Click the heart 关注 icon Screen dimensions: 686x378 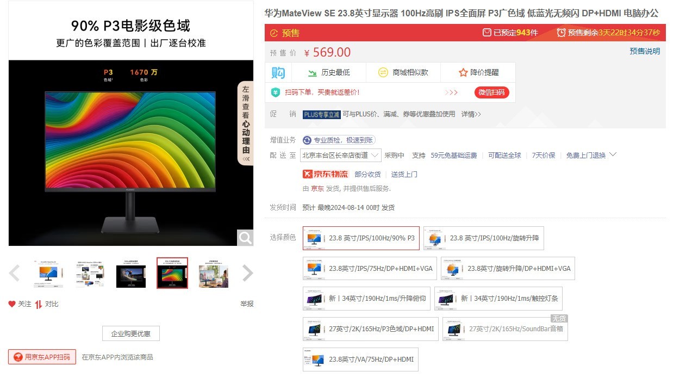coord(12,304)
